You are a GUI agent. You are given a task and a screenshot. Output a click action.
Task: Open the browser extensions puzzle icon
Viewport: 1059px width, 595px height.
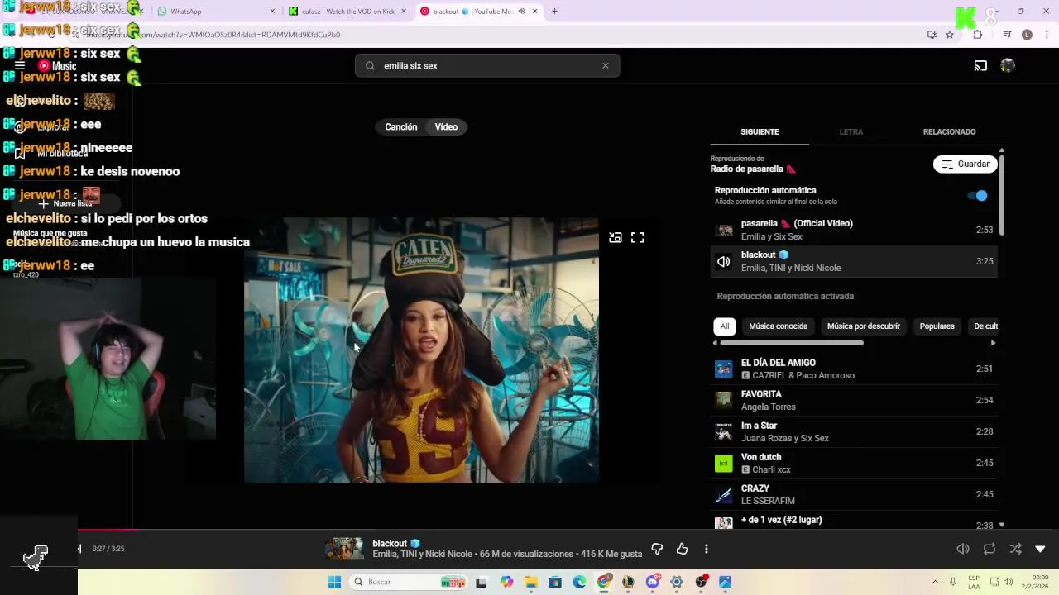click(978, 35)
